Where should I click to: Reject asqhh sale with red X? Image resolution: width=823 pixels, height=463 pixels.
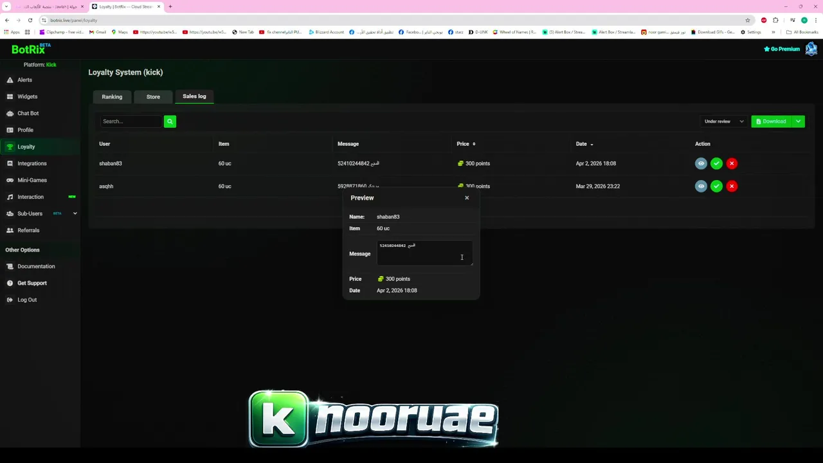click(732, 186)
